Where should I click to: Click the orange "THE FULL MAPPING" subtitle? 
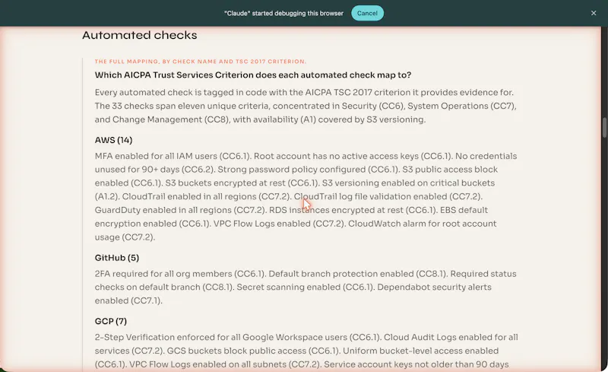point(201,62)
